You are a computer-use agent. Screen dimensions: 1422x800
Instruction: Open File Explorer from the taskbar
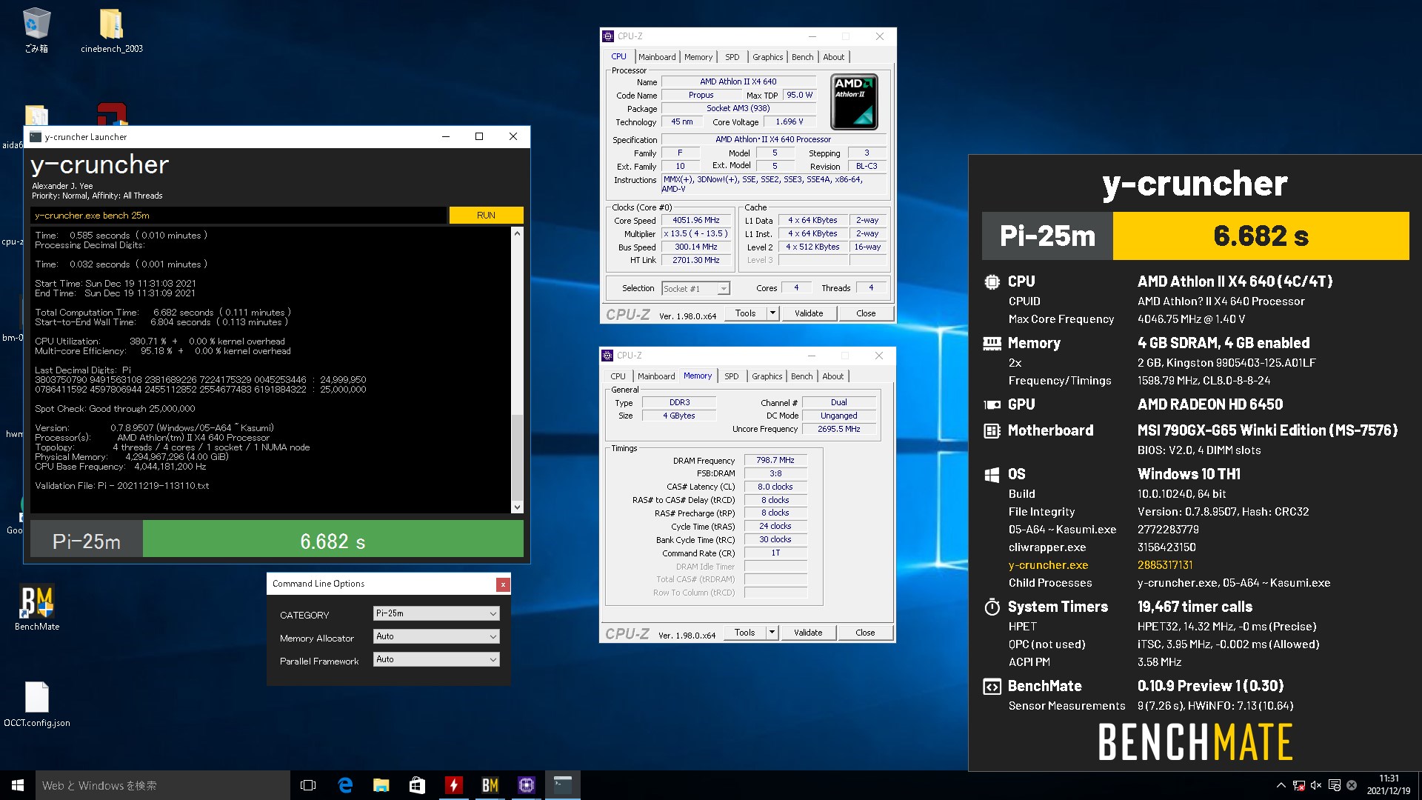pos(381,785)
